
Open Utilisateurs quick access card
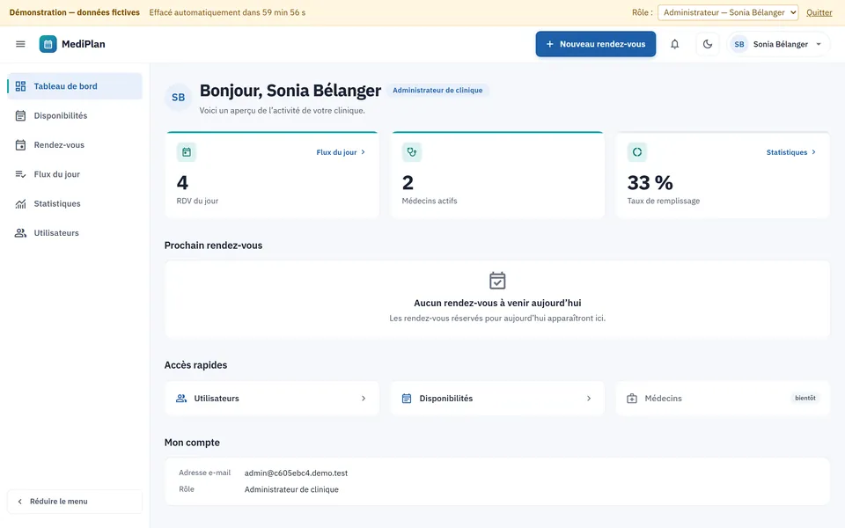tap(272, 398)
